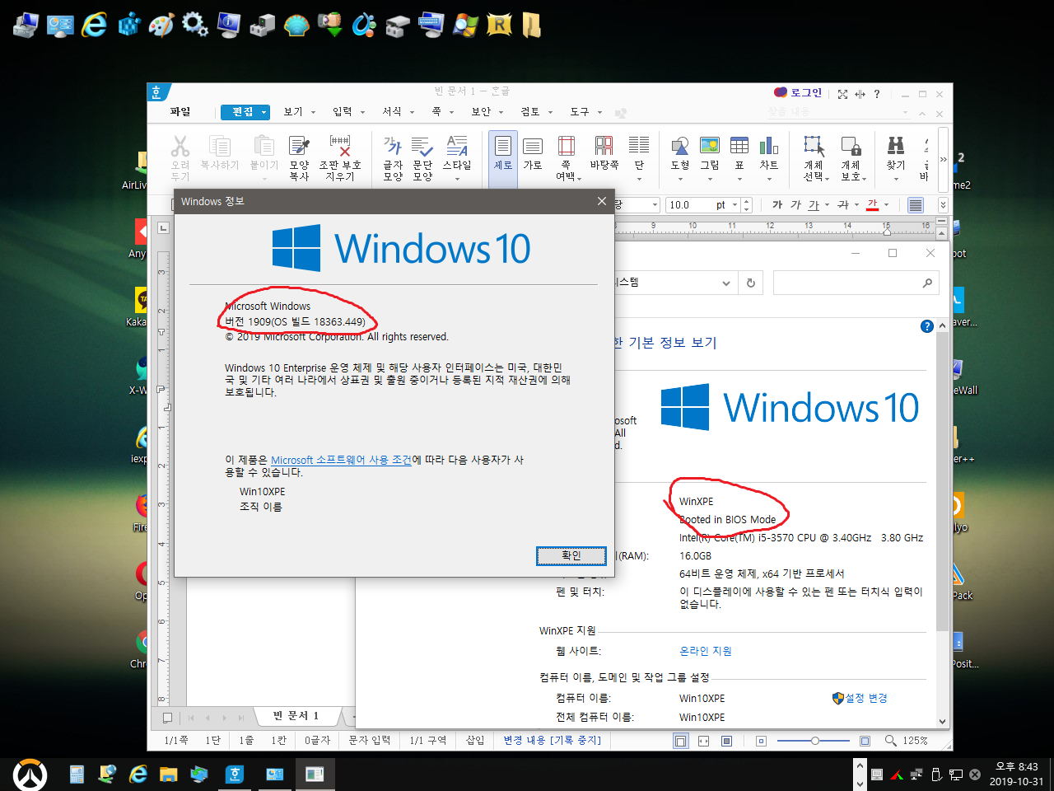Toggle paragraph justify alignment button

916,204
